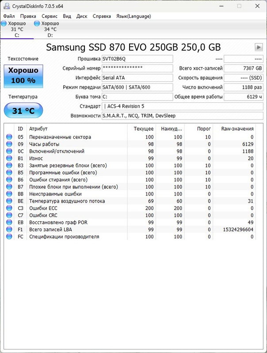
Task: Click the status orb for attribute FC
Action: 9,237
